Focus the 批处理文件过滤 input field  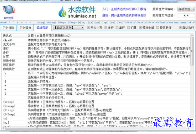[x=186, y=16]
